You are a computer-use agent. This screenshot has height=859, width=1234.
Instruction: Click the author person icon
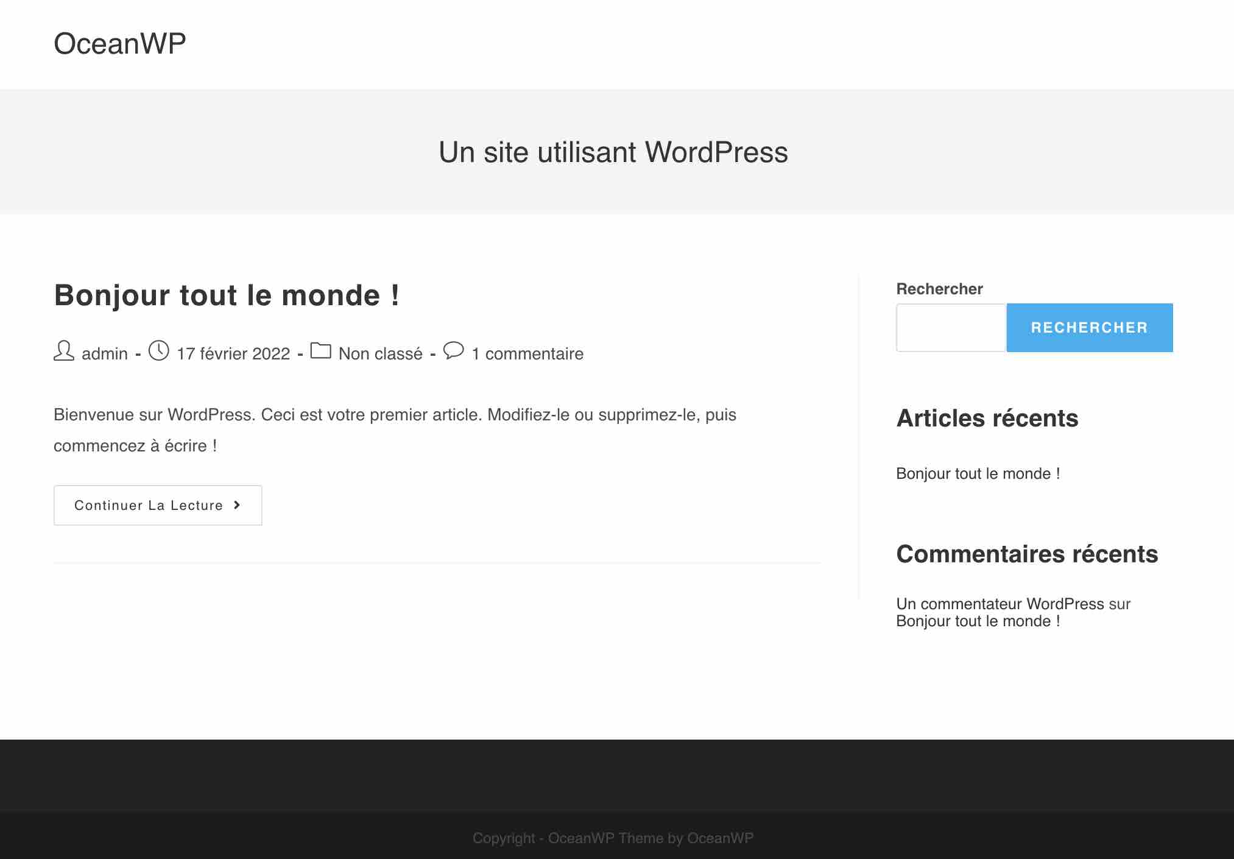pos(64,352)
